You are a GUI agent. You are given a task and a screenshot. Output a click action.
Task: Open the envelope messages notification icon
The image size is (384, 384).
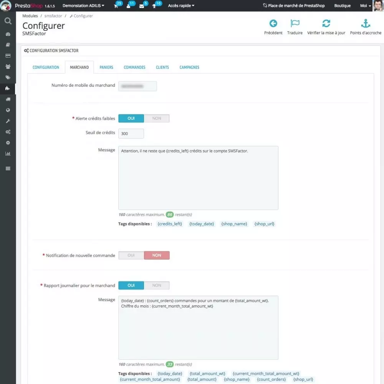(x=142, y=6)
